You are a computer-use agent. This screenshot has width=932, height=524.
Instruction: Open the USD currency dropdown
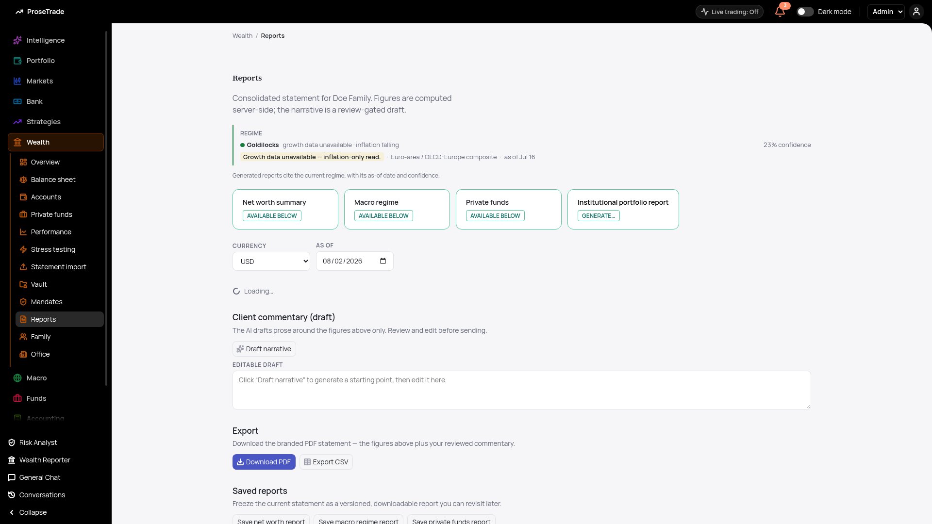click(x=271, y=262)
